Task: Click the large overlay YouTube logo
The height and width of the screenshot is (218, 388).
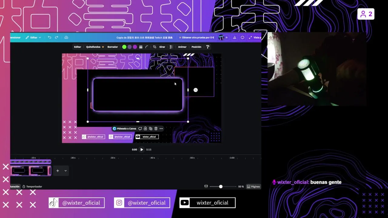Action: (x=185, y=203)
